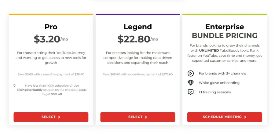
Task: Click the diamond icon beside White glove onboarding
Action: click(190, 83)
